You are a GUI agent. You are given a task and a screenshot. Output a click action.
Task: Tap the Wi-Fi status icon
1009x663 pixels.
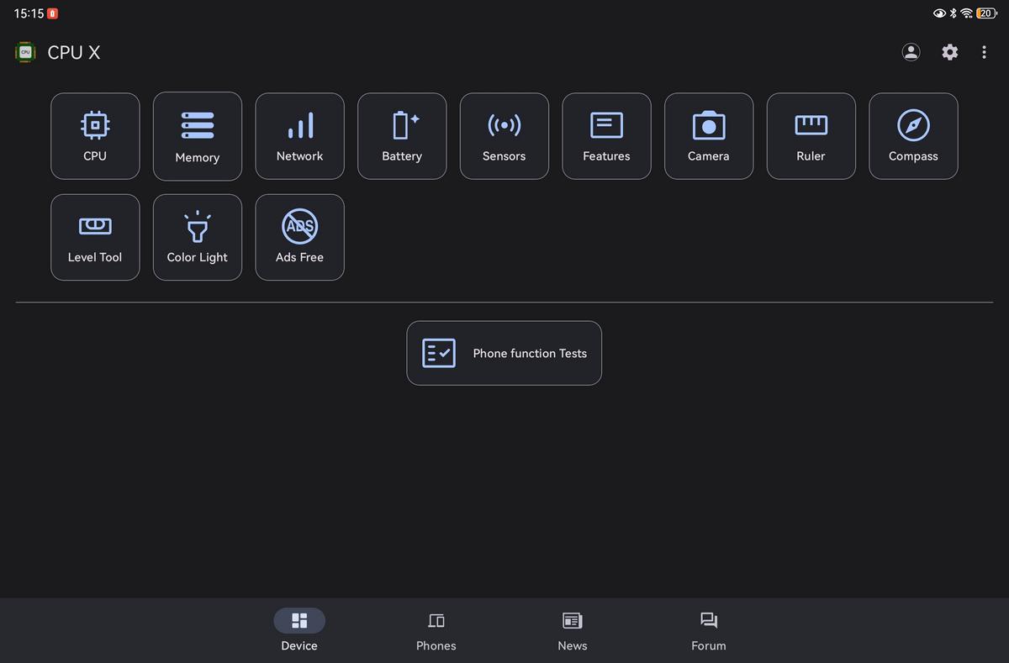click(x=967, y=13)
